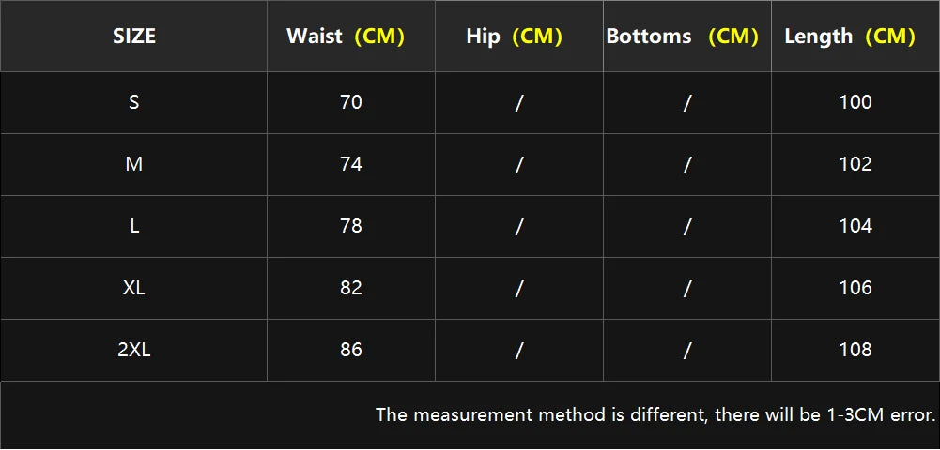Click waist value 86 for 2XL
Viewport: 940px width, 450px height.
click(351, 350)
